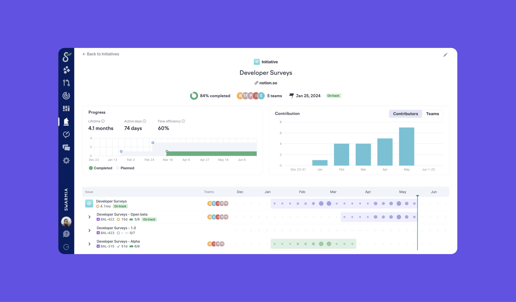Click the logout icon in sidebar
Viewport: 516px width, 302px height.
66,247
